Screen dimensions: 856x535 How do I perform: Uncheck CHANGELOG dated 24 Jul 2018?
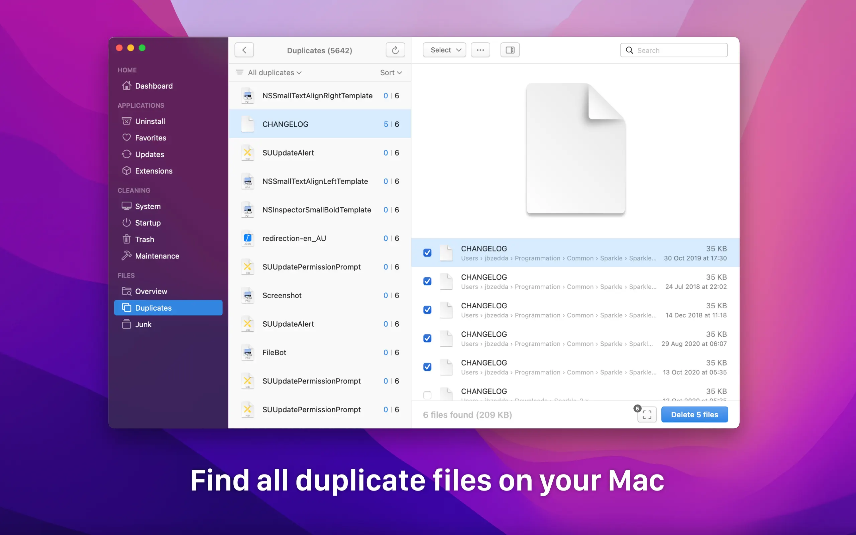[427, 281]
